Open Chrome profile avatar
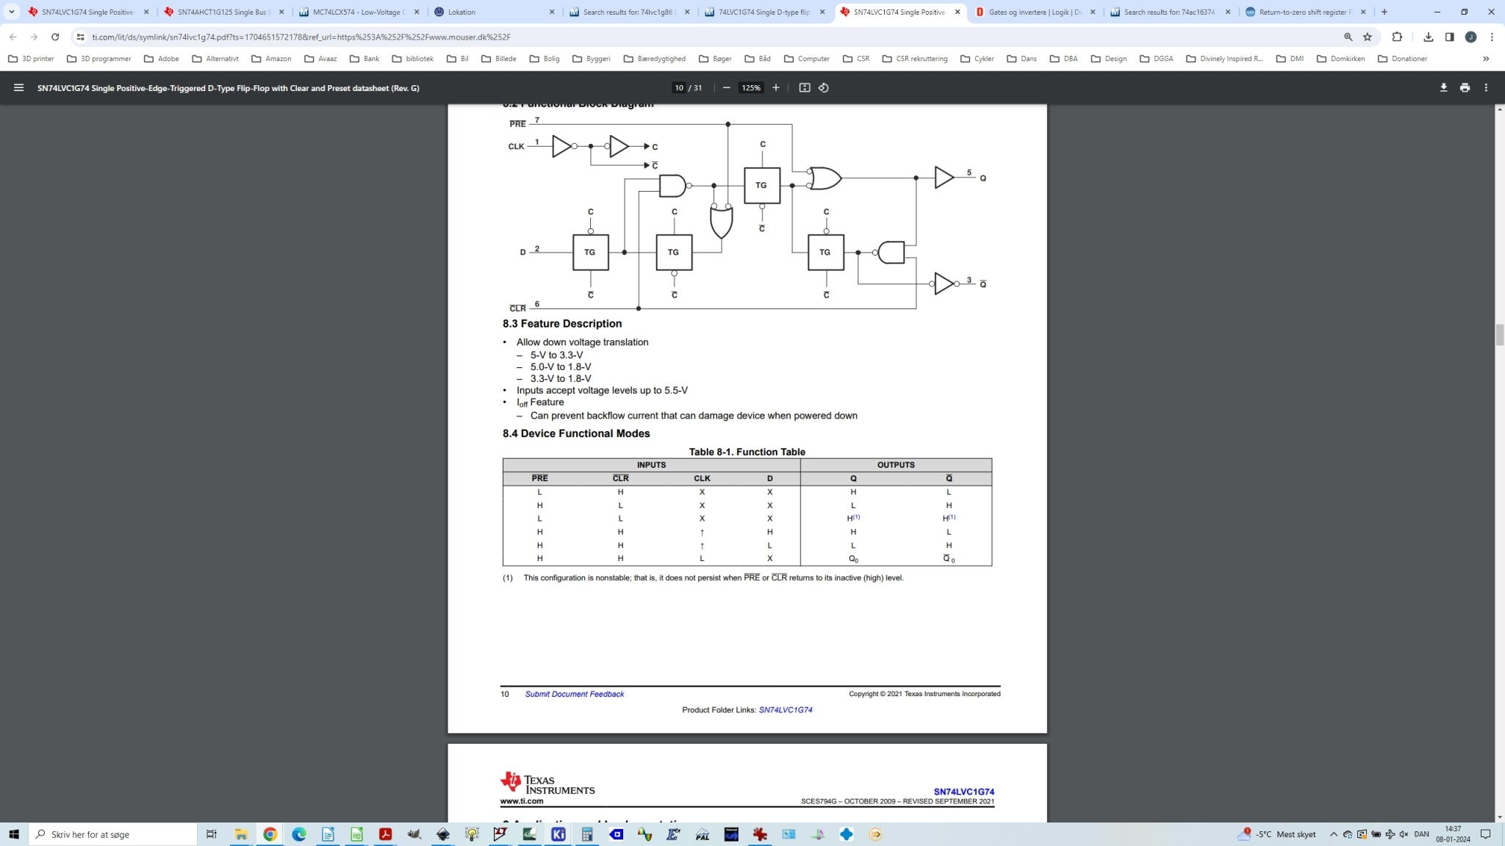This screenshot has width=1505, height=846. pos(1470,37)
